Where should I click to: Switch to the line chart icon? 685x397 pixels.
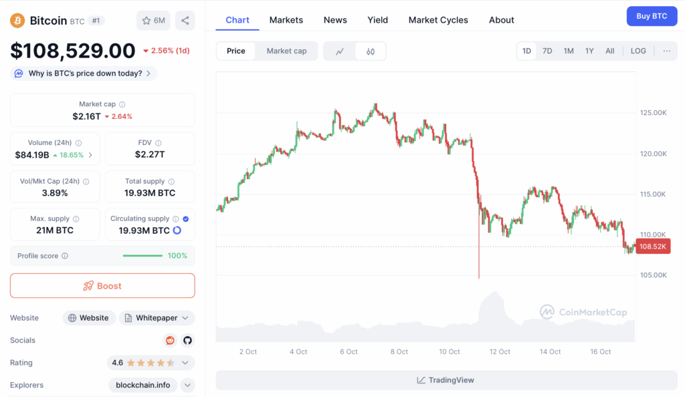coord(340,51)
